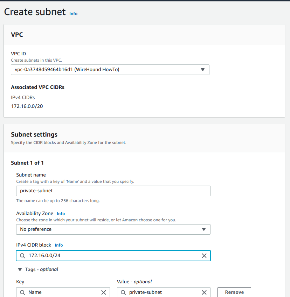Collapse the Tags optional section
Viewport: 290px width, 297px height.
coord(20,269)
